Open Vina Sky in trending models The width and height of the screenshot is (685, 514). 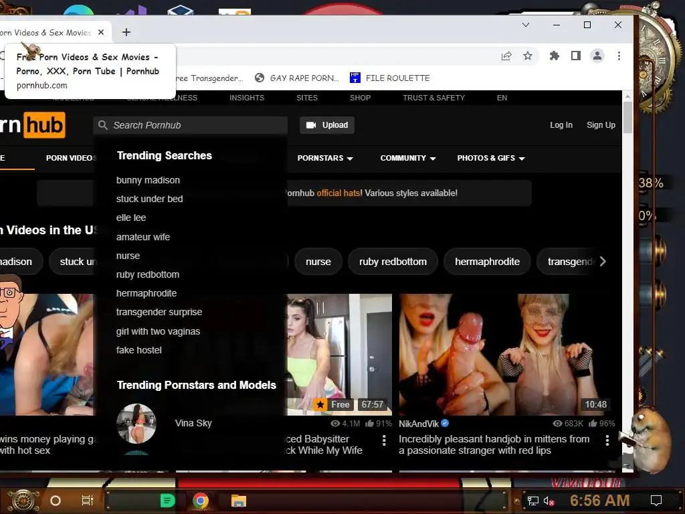pos(193,423)
